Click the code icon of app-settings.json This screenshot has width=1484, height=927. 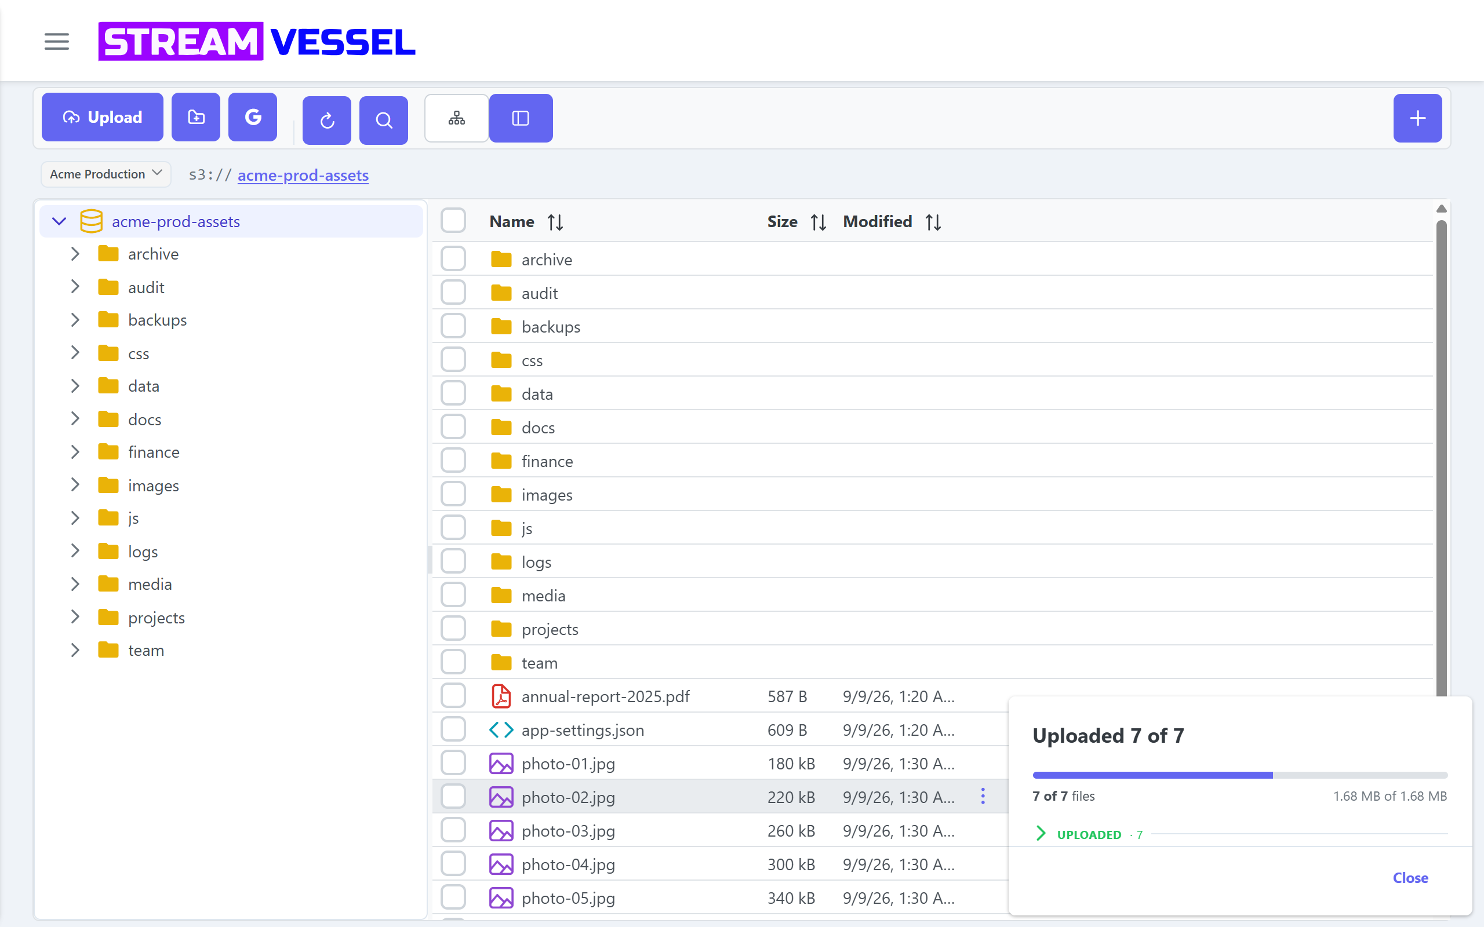click(x=501, y=730)
